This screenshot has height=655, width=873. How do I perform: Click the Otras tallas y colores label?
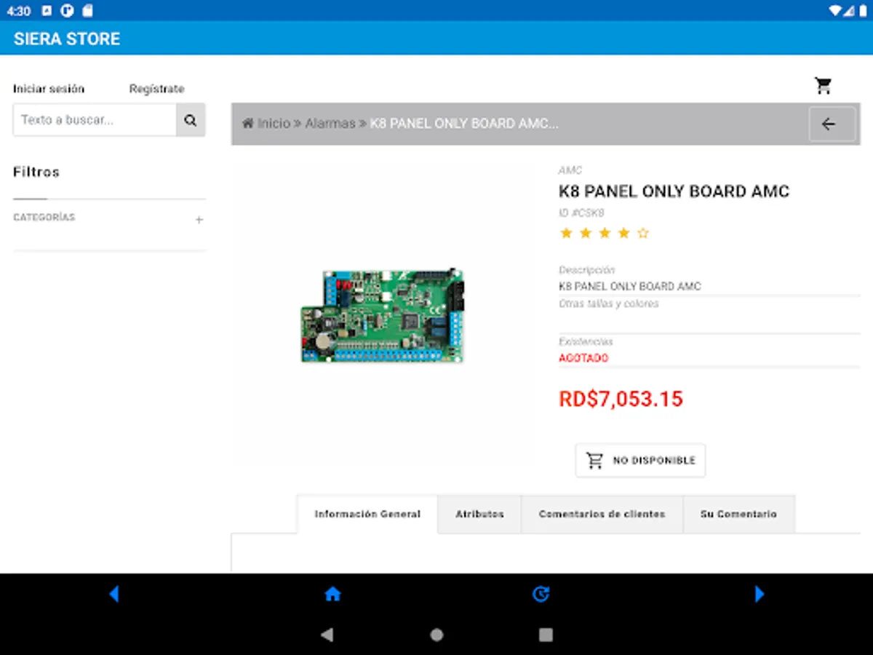click(x=609, y=303)
